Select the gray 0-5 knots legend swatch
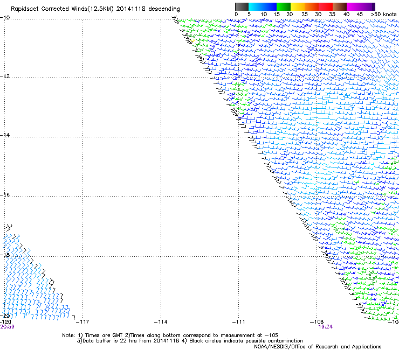Image resolution: width=399 pixels, height=350 pixels. pos(242,6)
